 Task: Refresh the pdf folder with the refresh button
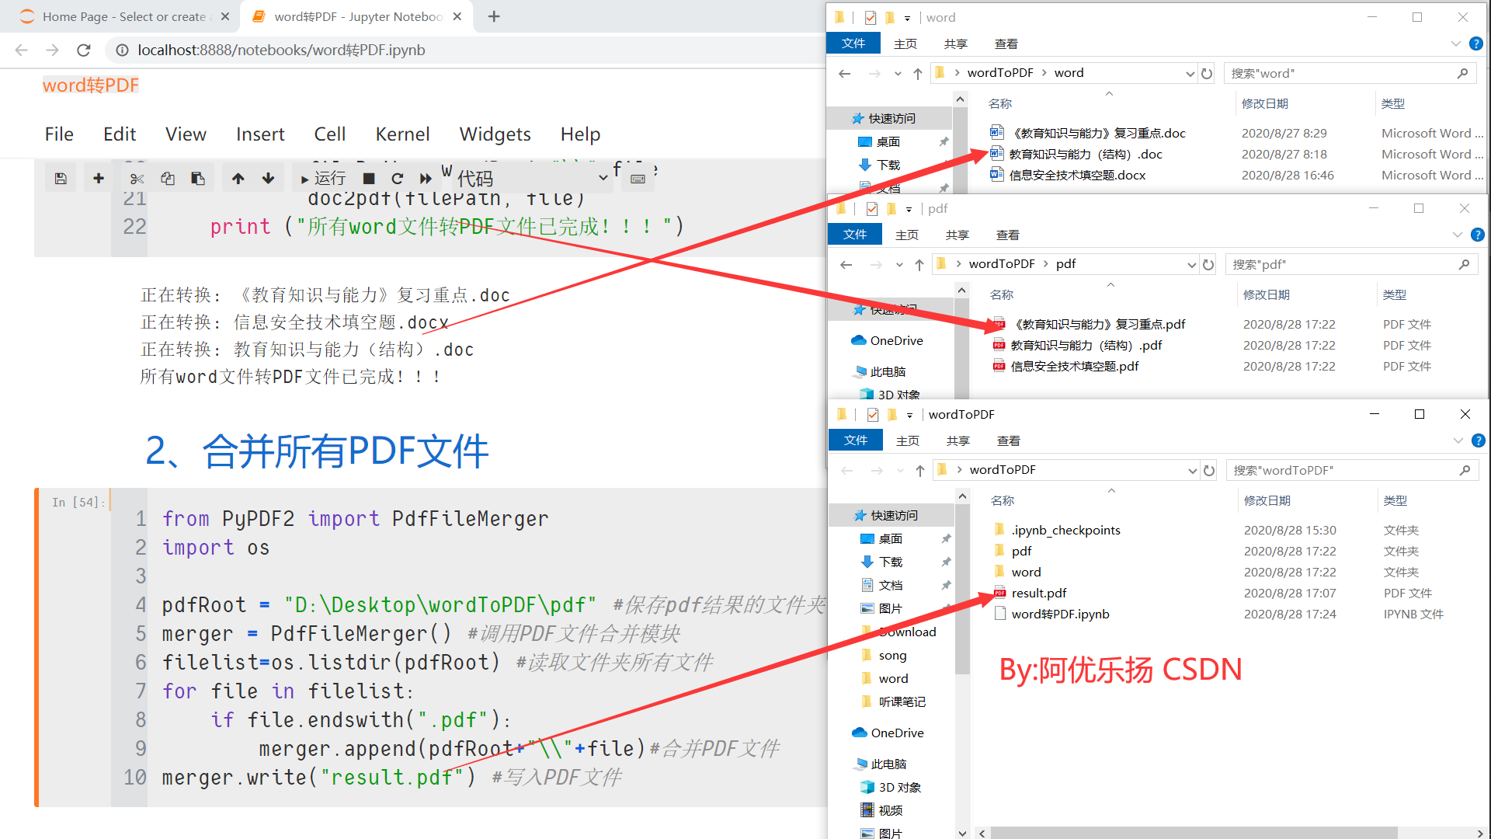(x=1208, y=264)
